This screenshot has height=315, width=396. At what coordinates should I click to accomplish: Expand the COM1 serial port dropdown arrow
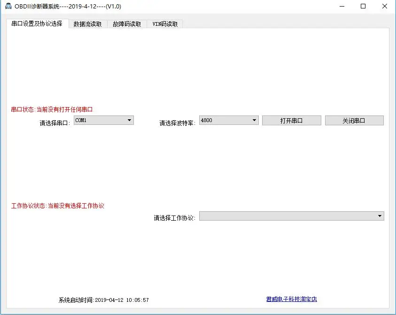pos(129,120)
